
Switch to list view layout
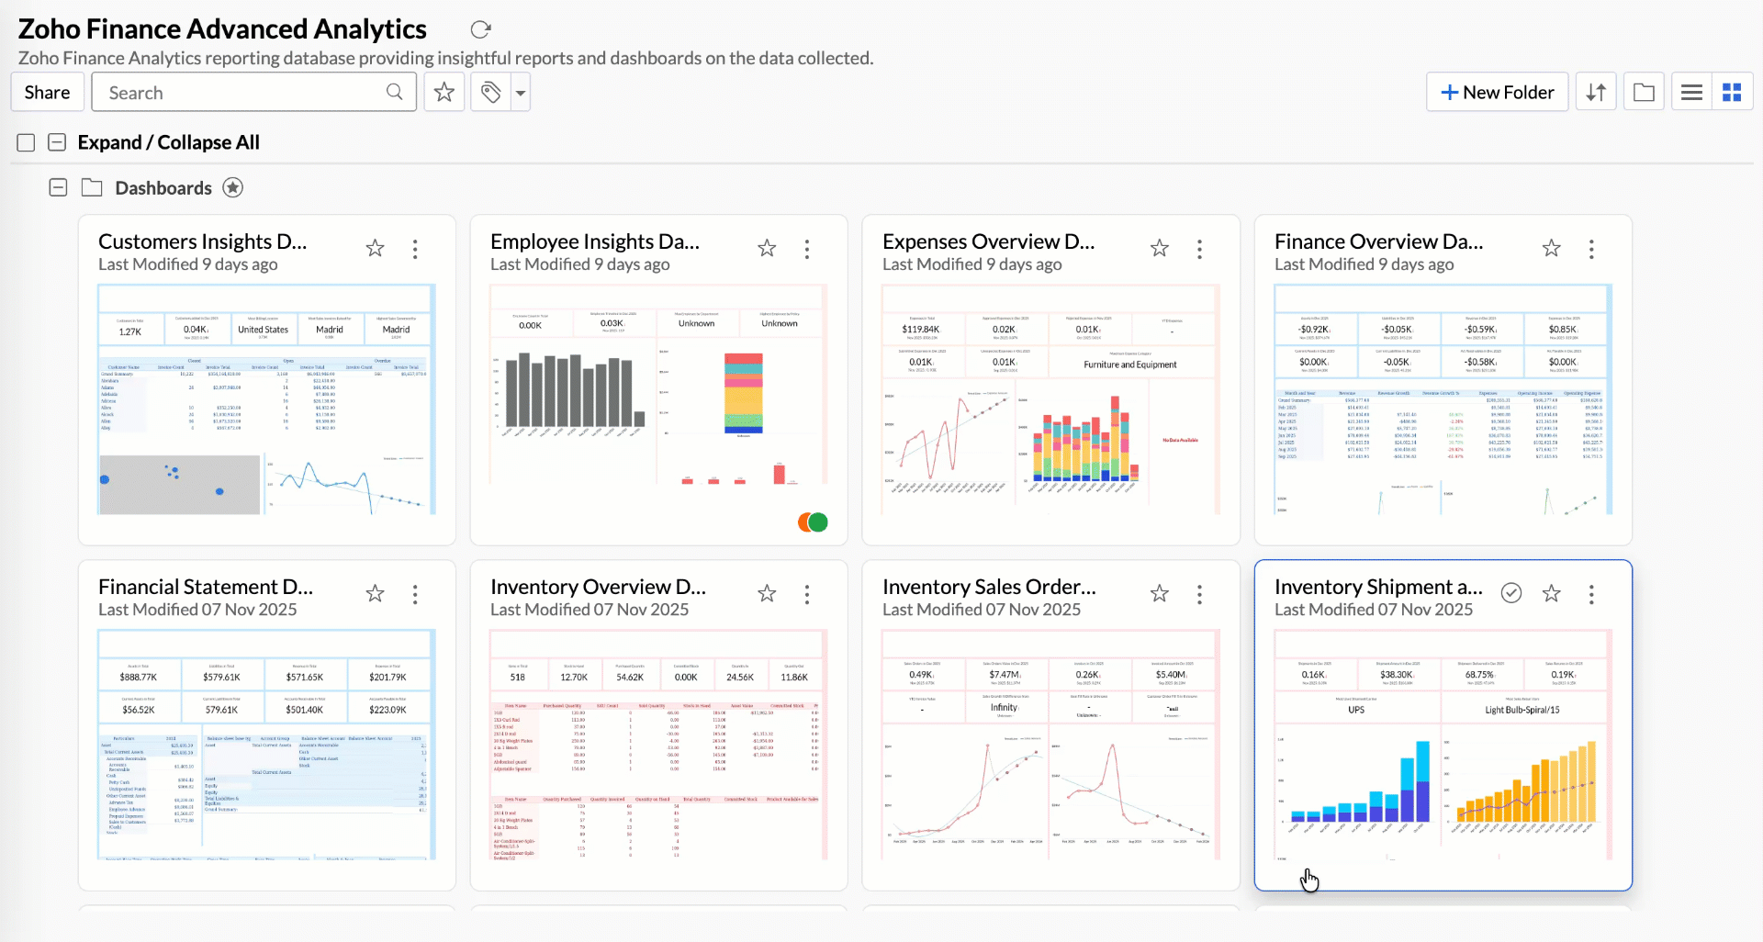(x=1691, y=93)
